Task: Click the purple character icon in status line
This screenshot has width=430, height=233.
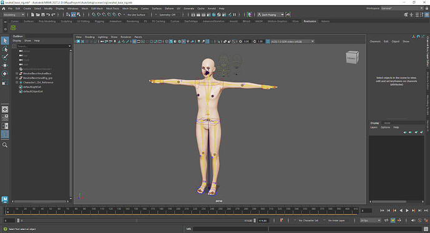Action: pos(249,14)
